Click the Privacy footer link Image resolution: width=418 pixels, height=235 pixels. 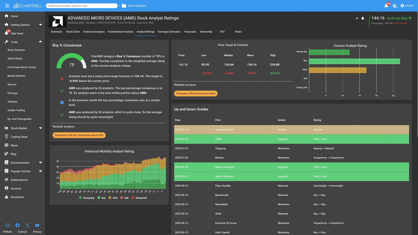[37, 232]
